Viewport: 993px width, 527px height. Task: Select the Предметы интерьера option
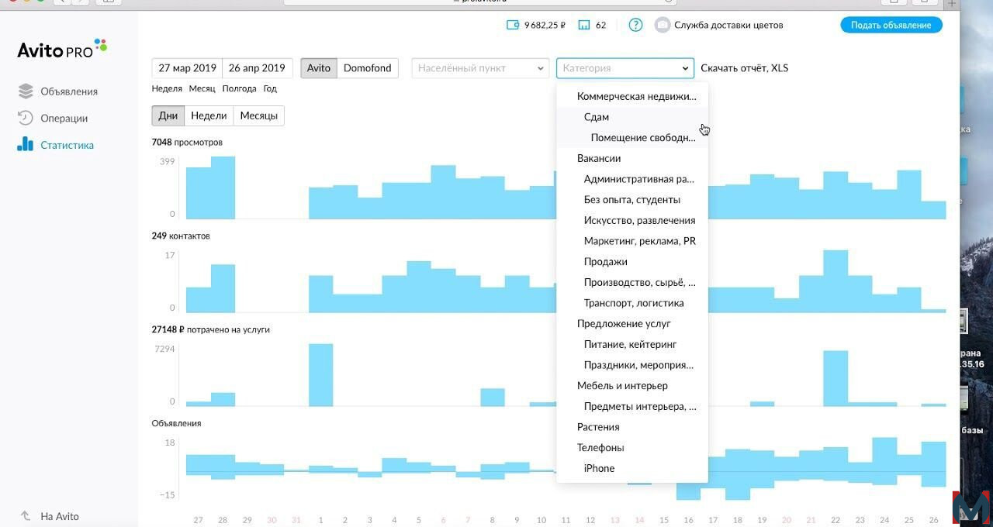632,406
